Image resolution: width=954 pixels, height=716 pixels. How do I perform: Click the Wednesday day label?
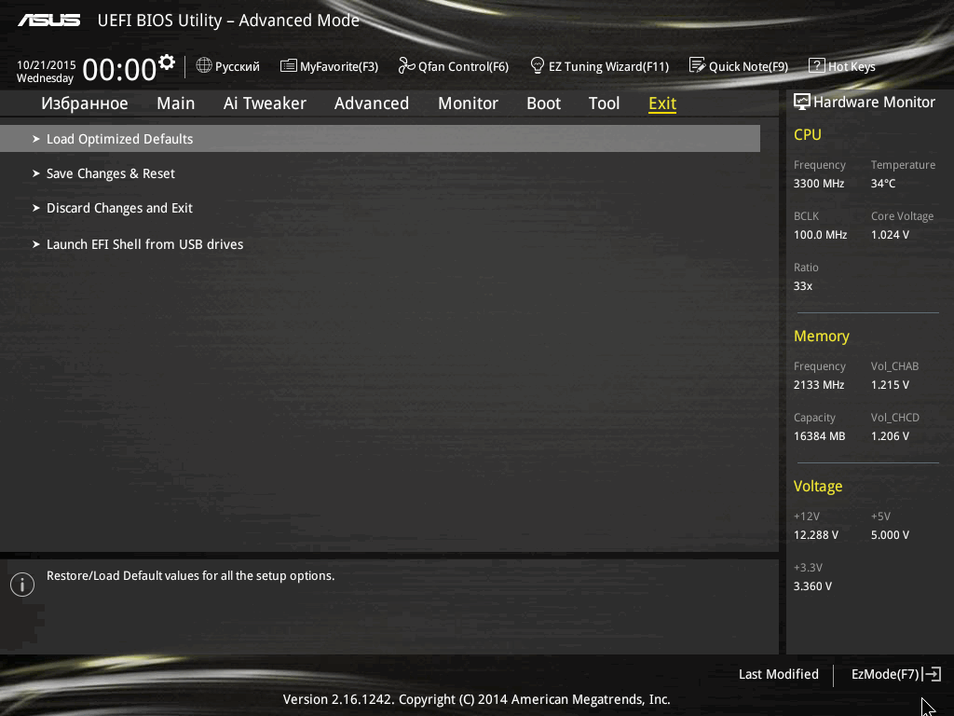45,78
